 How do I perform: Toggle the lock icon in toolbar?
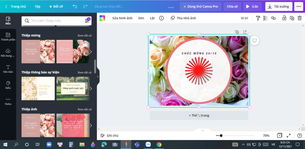pyautogui.click(x=284, y=18)
